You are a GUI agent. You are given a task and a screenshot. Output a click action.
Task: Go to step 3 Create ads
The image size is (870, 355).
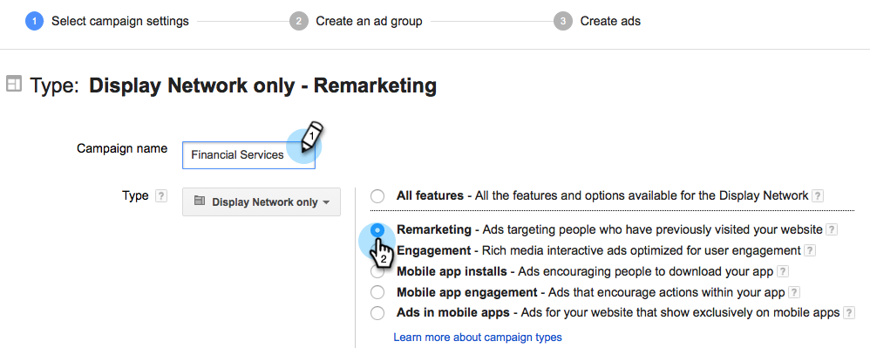click(x=597, y=22)
